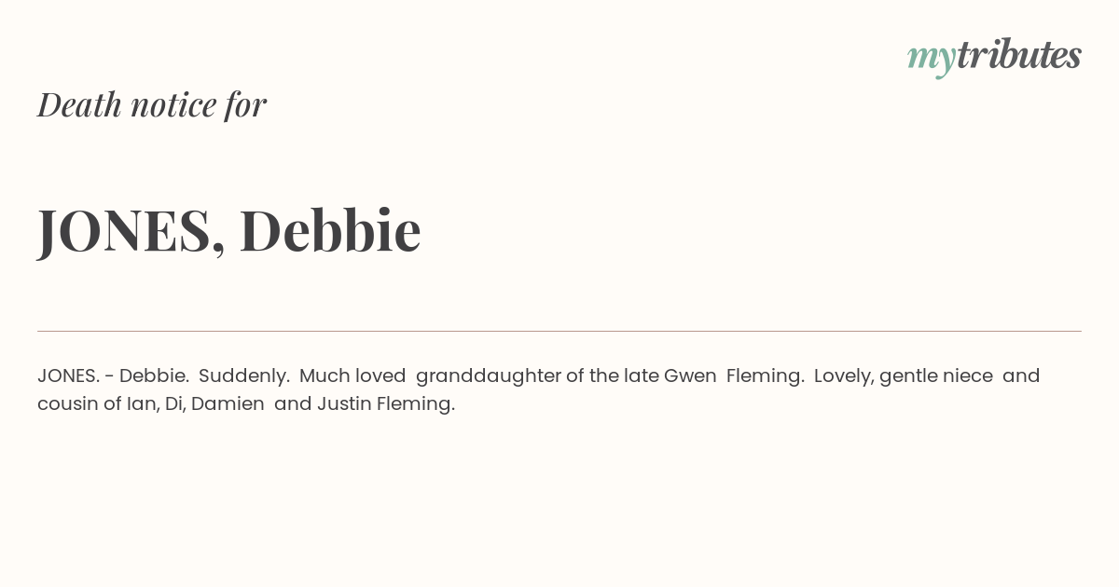Click "Debbie." in the notice paragraph
Image resolution: width=1119 pixels, height=587 pixels.
pyautogui.click(x=154, y=375)
